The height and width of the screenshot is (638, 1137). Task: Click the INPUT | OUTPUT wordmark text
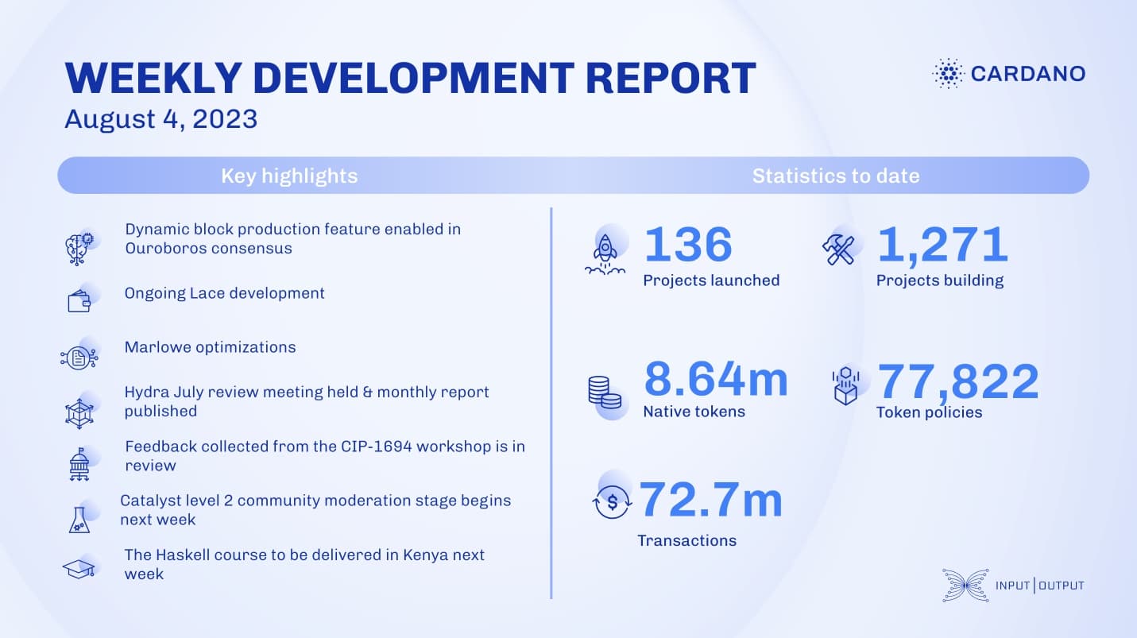(1040, 586)
